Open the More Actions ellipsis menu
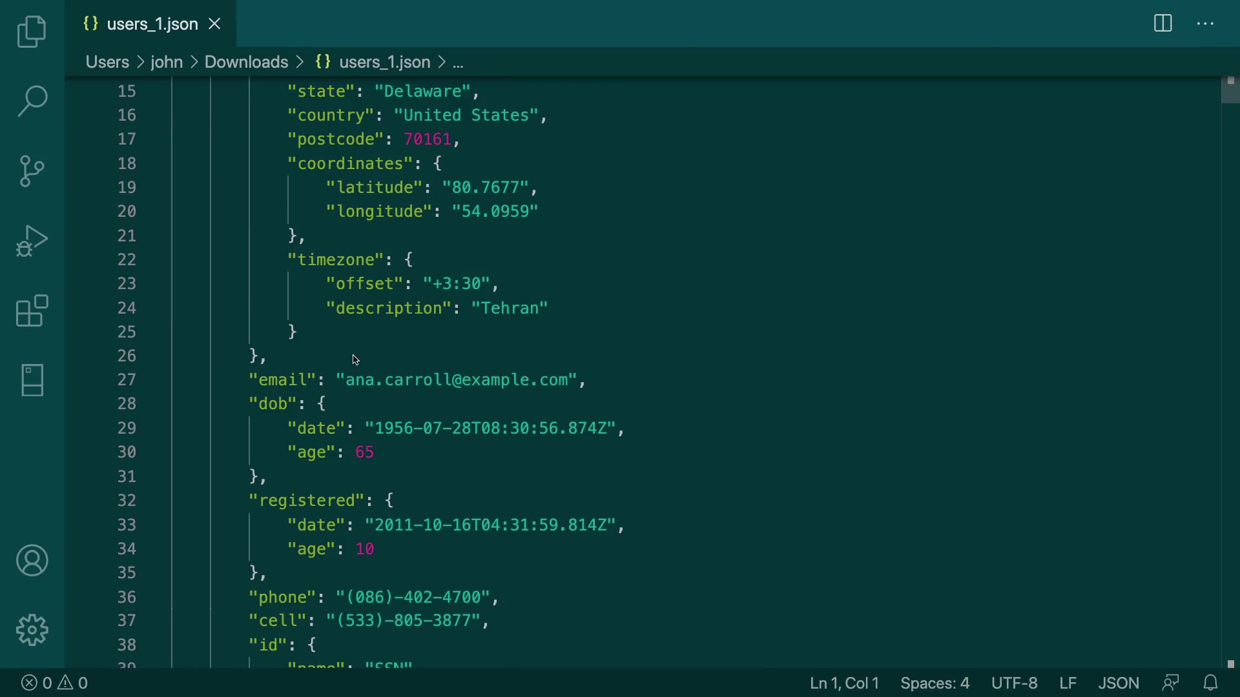This screenshot has height=697, width=1240. pos(1206,24)
